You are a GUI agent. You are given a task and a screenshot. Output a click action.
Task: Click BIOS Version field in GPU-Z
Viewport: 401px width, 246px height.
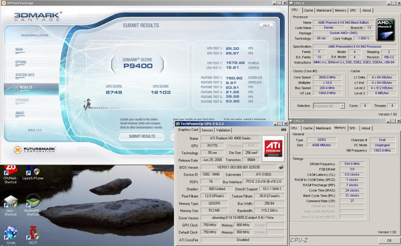239,167
